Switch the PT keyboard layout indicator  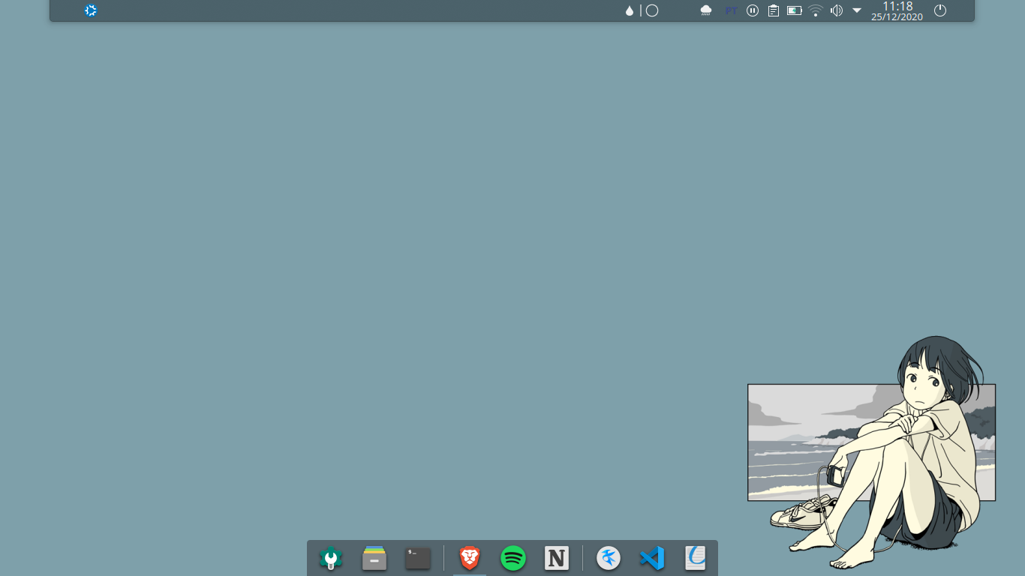click(x=731, y=10)
